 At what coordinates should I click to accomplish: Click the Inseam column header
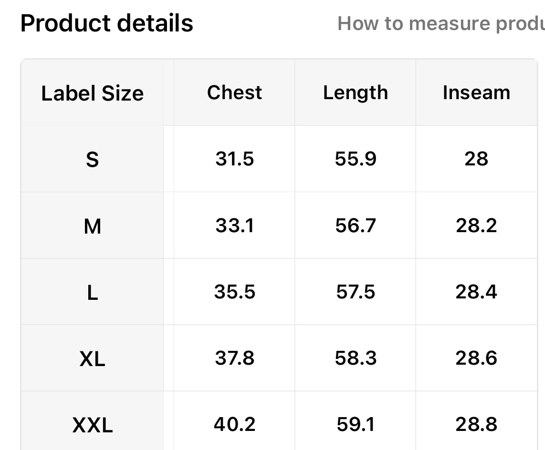(476, 92)
